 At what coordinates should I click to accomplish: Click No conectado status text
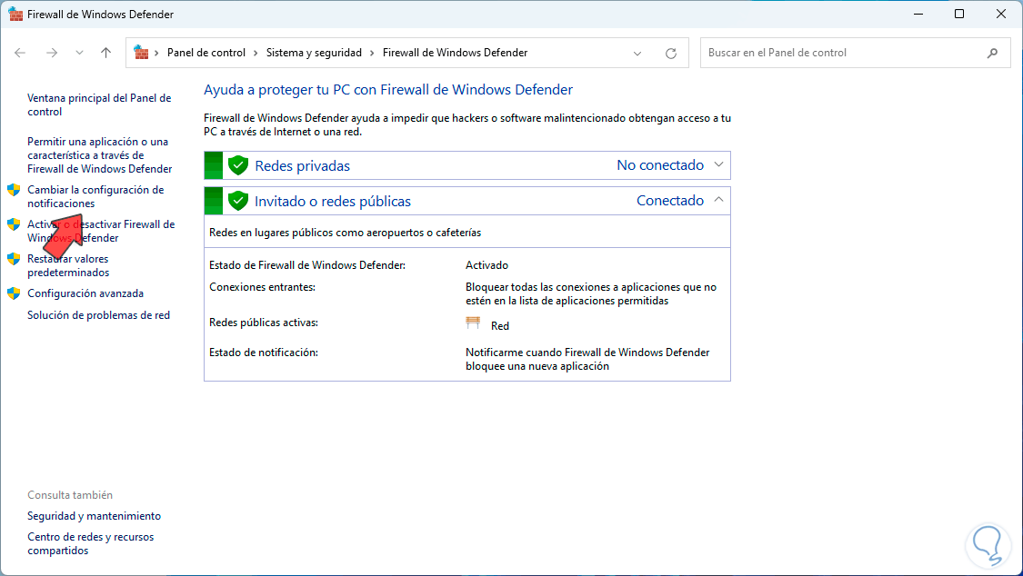coord(660,165)
